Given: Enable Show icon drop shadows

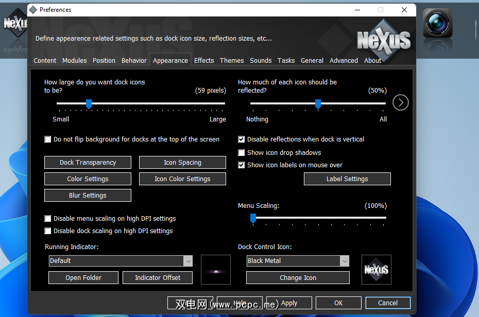Looking at the screenshot, I should click(242, 152).
